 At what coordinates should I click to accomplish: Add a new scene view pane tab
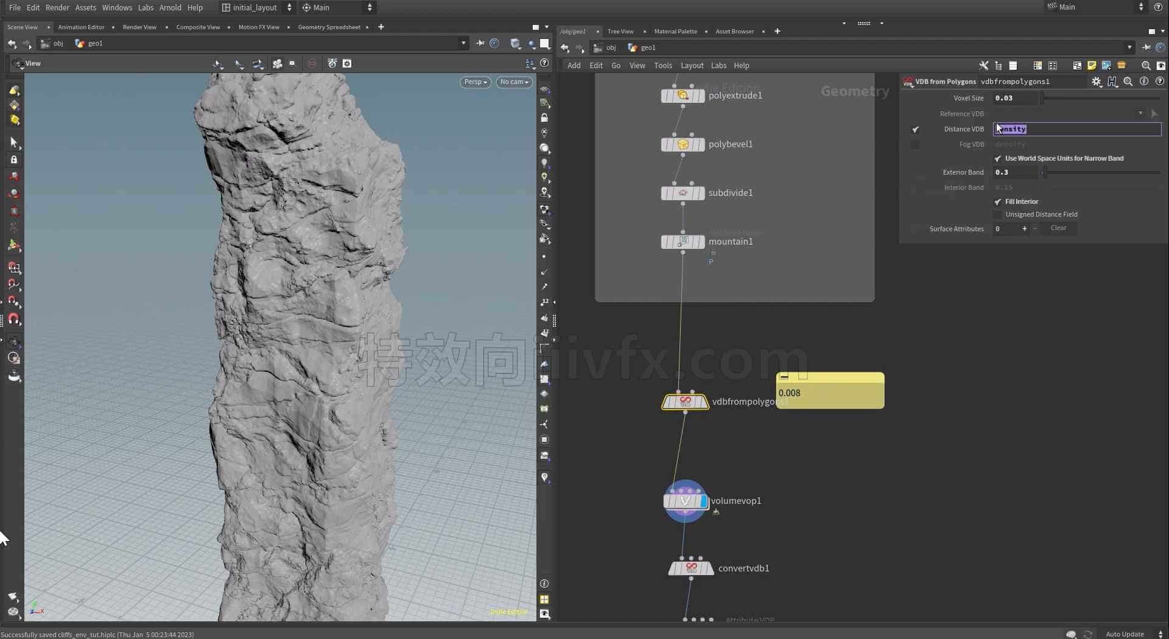[x=381, y=27]
